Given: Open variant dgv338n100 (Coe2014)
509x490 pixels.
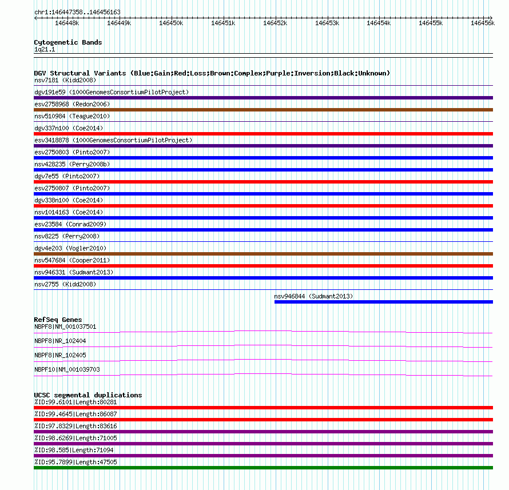Looking at the screenshot, I should 69,200.
